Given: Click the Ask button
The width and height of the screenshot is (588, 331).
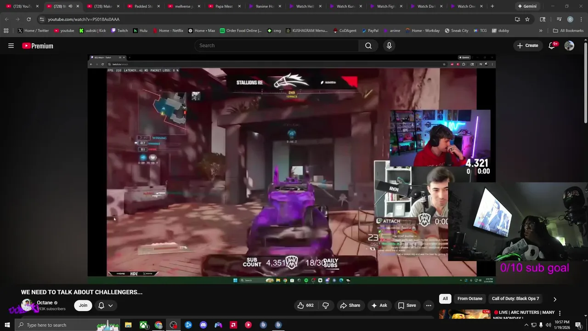Looking at the screenshot, I should pyautogui.click(x=379, y=305).
